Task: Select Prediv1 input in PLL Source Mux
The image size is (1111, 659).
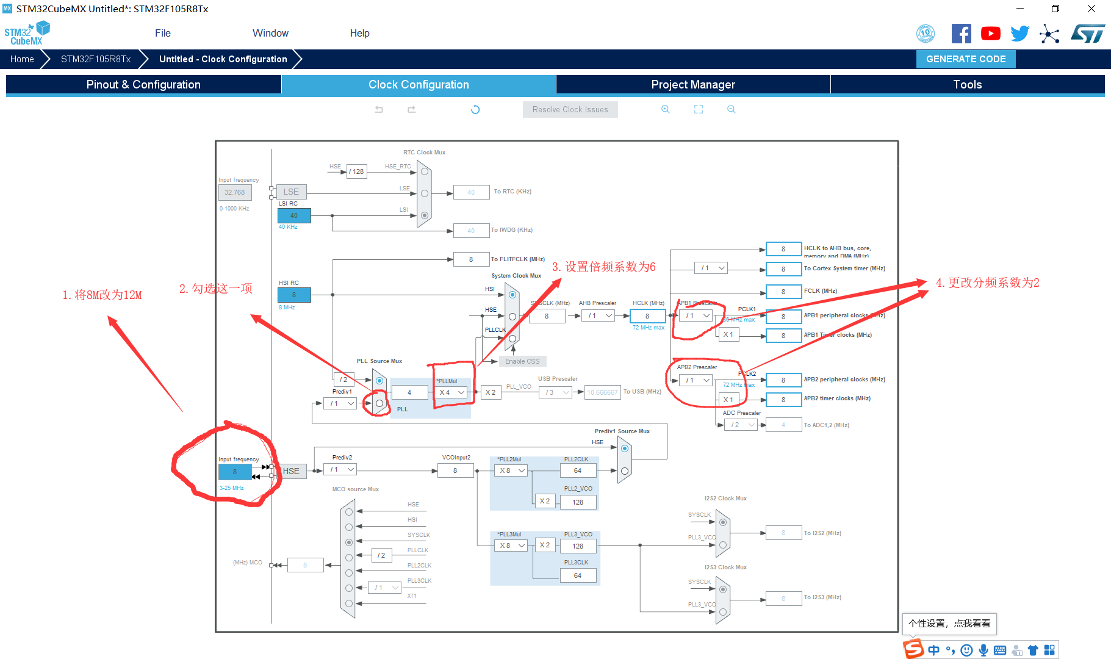Action: point(379,403)
